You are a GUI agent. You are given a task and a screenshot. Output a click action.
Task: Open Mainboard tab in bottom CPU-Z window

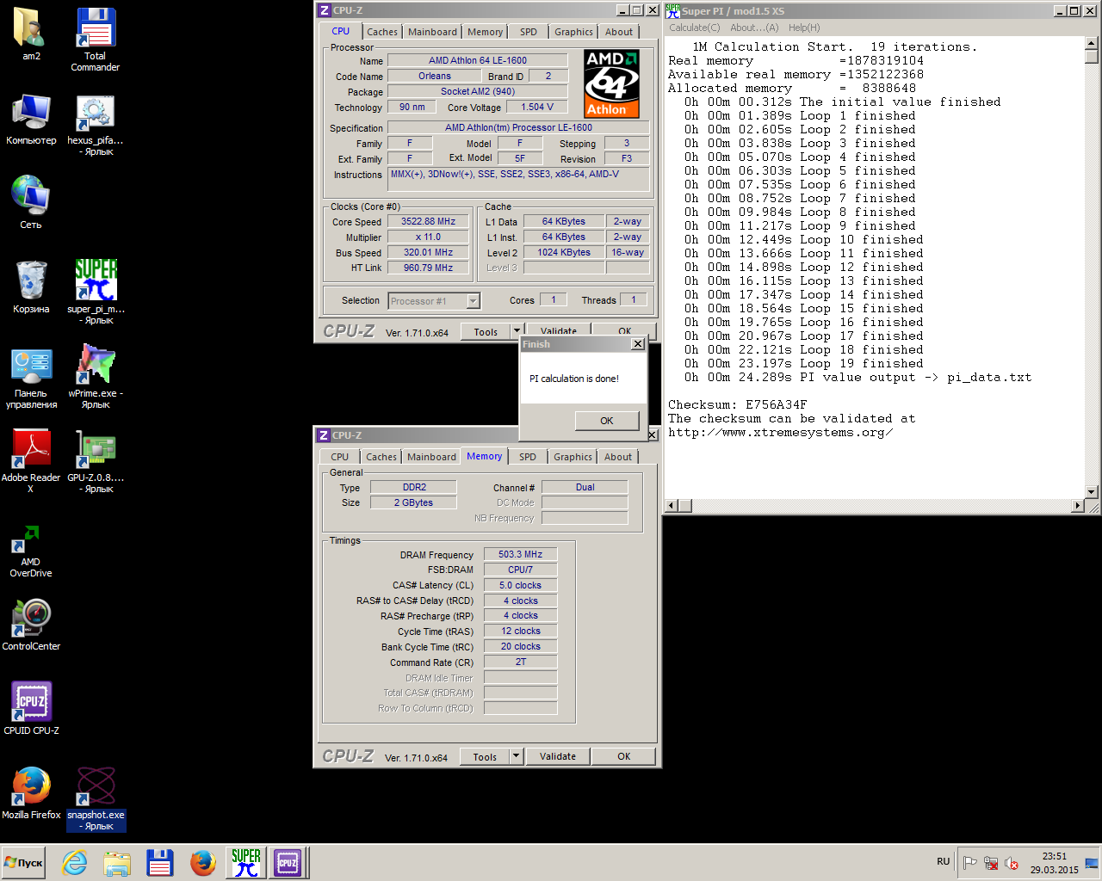[431, 457]
